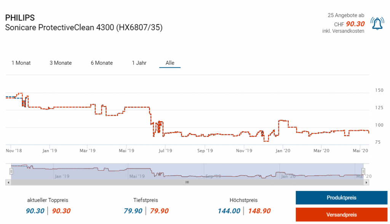This screenshot has height=224, width=390.
Task: Show the 6 Monate price history
Action: [x=102, y=63]
